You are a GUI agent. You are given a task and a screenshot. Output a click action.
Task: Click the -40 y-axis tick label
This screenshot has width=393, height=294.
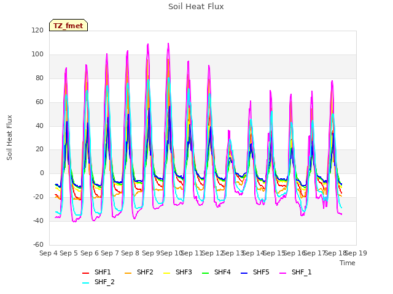pos(38,221)
